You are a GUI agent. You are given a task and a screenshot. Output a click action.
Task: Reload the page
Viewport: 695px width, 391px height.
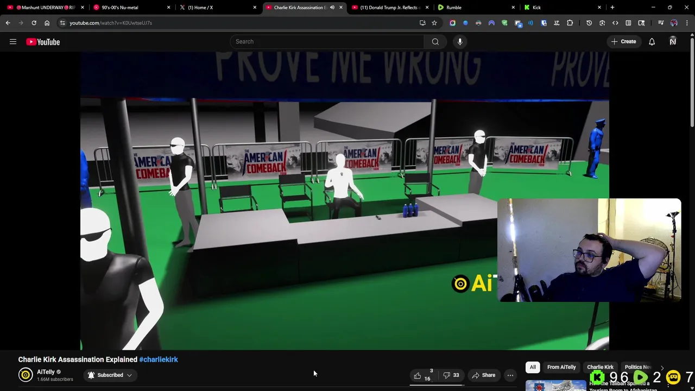pos(34,23)
